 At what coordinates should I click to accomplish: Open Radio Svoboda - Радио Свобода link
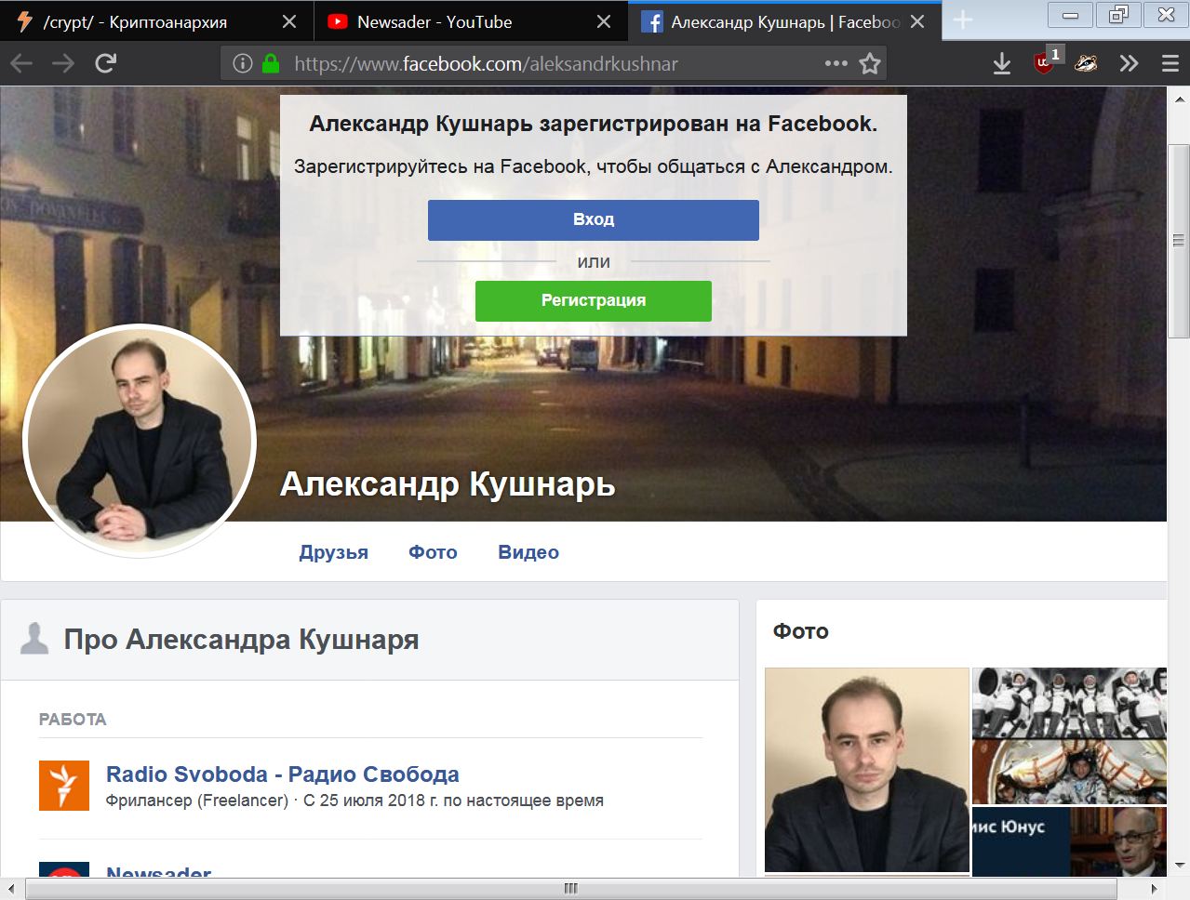click(283, 774)
